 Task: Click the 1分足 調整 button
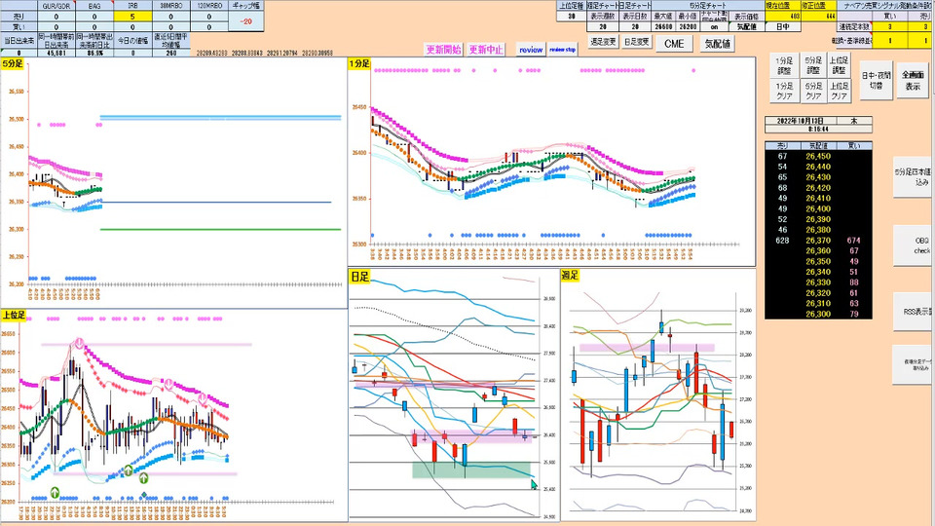click(x=785, y=65)
